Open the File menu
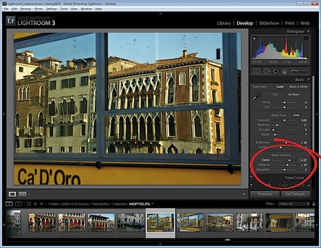Image resolution: width=321 pixels, height=248 pixels. [6, 9]
